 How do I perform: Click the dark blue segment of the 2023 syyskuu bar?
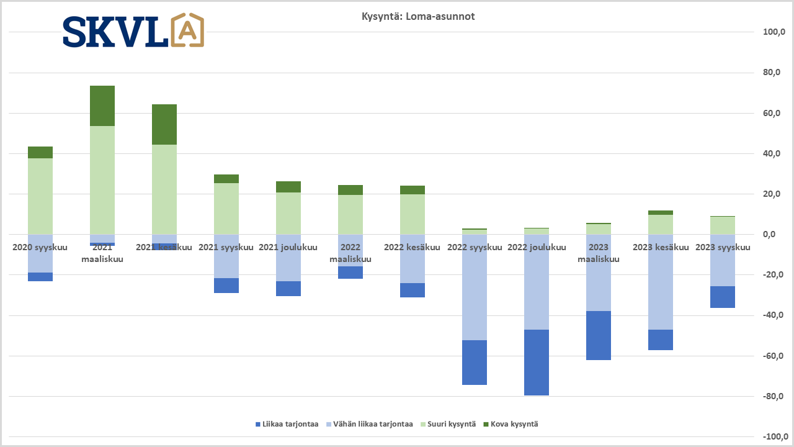tap(723, 297)
